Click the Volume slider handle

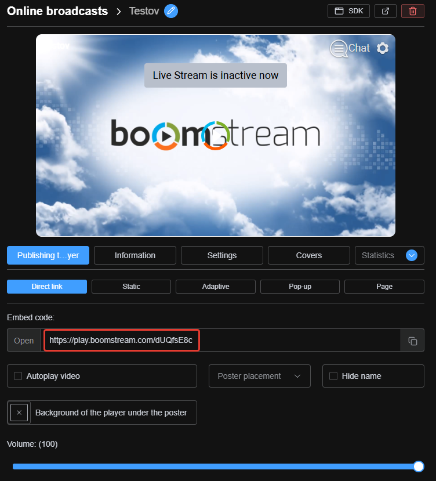tap(419, 466)
